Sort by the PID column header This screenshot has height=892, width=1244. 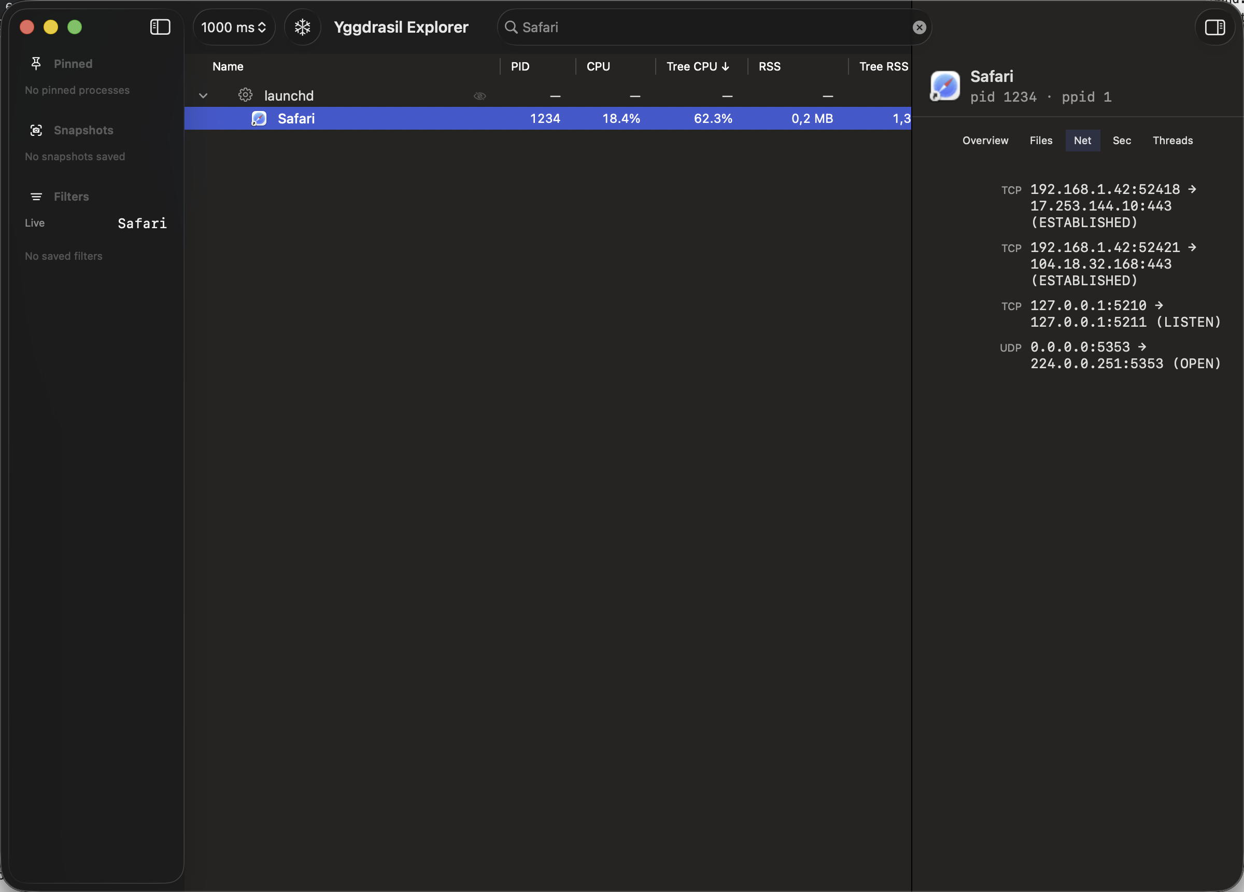pos(520,66)
